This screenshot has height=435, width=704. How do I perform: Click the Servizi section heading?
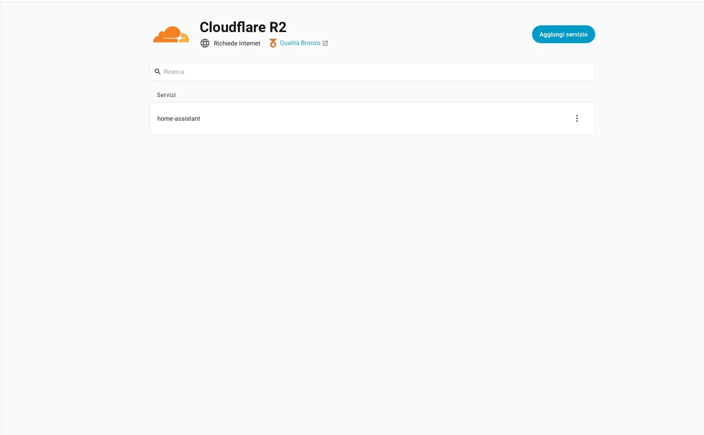coord(166,95)
